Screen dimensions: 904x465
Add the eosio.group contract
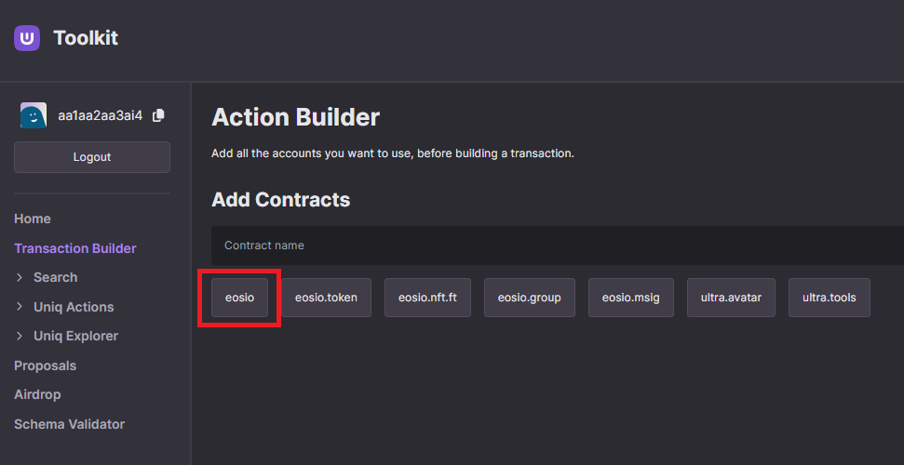pyautogui.click(x=529, y=298)
